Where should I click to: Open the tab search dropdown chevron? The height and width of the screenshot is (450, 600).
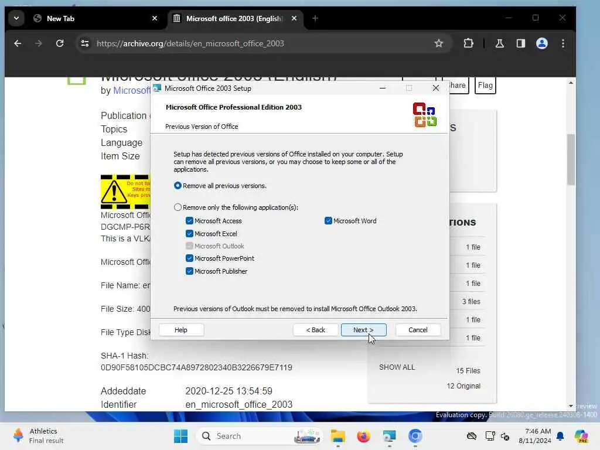click(x=16, y=18)
